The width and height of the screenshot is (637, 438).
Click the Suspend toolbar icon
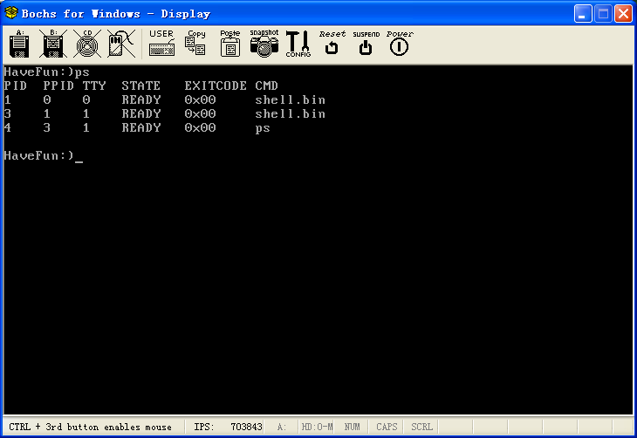coord(366,43)
